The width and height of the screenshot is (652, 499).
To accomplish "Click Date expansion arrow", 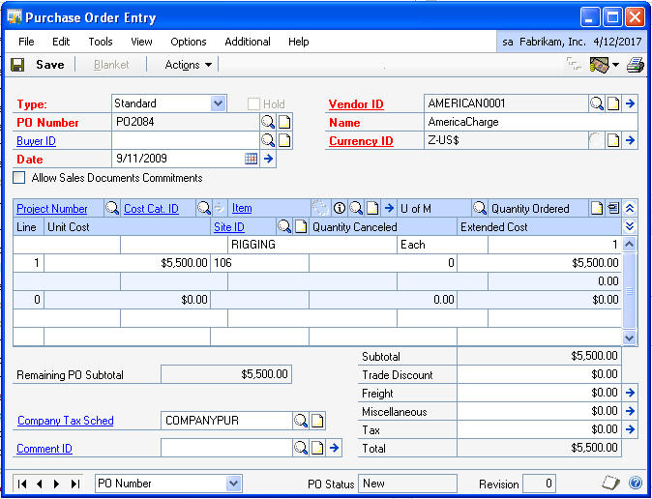I will [x=269, y=159].
